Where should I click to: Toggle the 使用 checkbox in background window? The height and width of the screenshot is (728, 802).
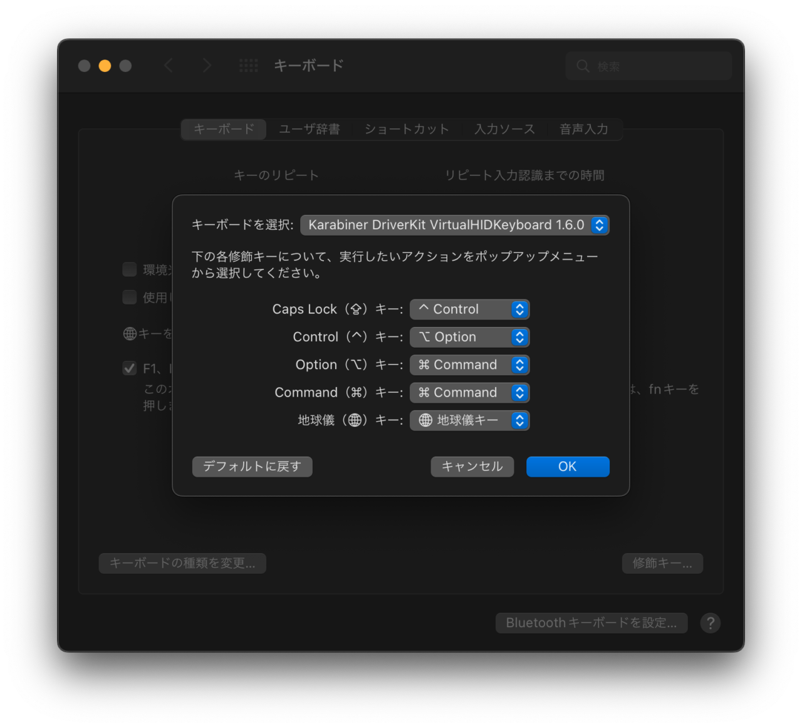[130, 297]
